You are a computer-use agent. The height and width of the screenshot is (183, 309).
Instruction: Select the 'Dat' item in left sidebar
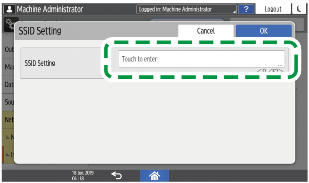pos(8,85)
